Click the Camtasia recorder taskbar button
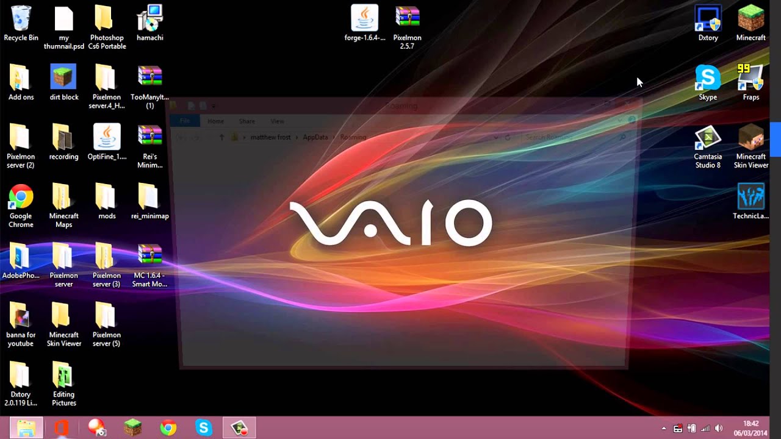Screen dimensions: 781x439 click(239, 428)
